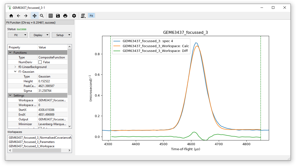Click the workspaces list horizontal scrollbar
This screenshot has width=297, height=166.
[36, 150]
